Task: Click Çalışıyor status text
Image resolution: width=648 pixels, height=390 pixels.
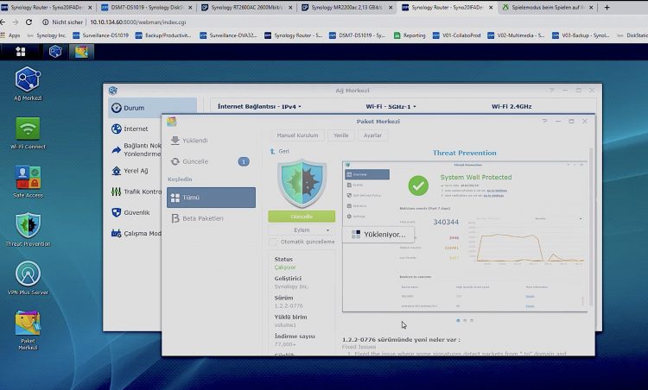Action: tap(285, 267)
